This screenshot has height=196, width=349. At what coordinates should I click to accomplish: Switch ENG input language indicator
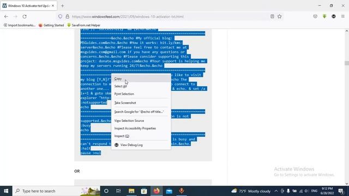pos(314,191)
